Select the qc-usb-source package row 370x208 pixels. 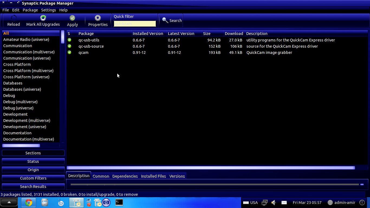pos(217,46)
